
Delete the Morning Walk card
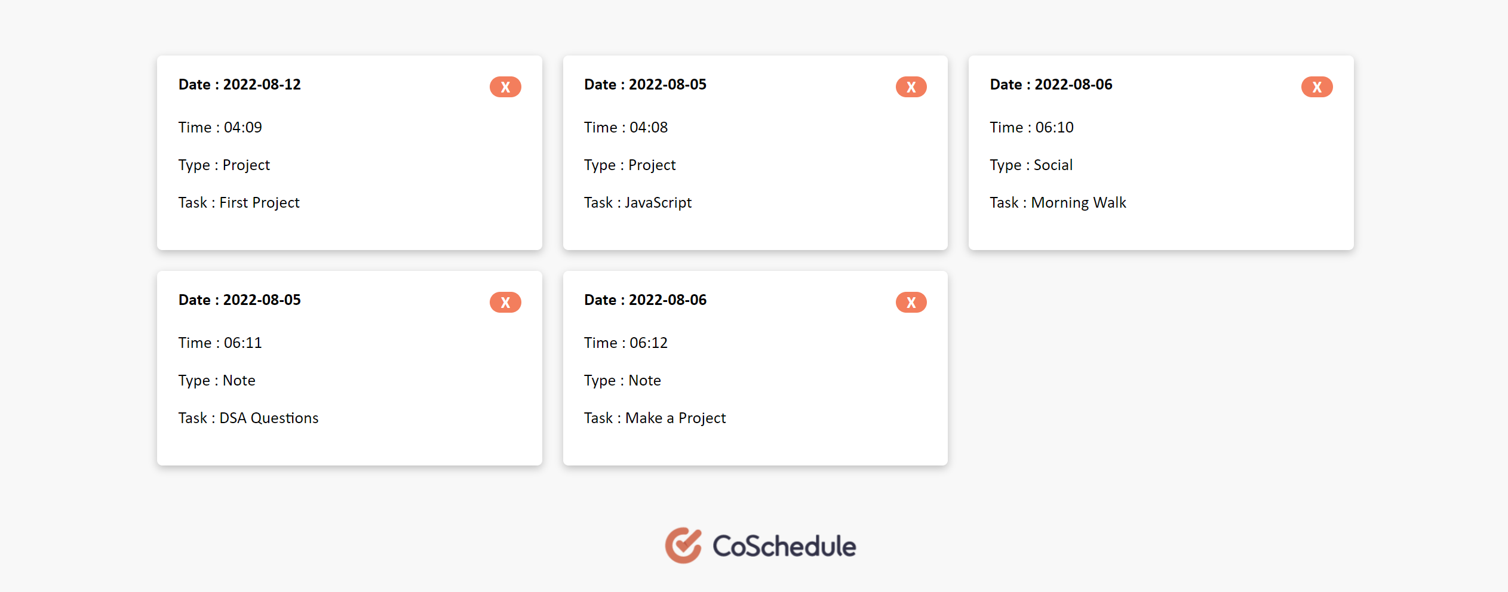(x=1316, y=87)
